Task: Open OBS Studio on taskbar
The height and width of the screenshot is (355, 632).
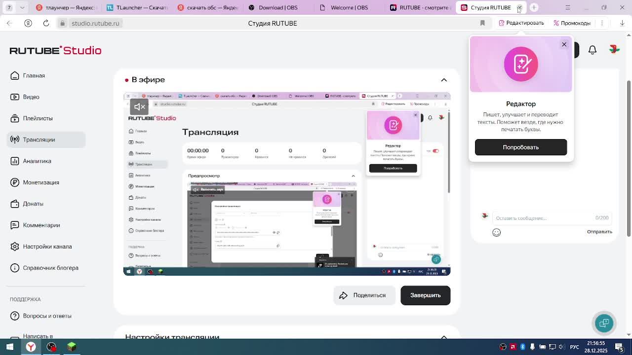Action: click(x=51, y=347)
